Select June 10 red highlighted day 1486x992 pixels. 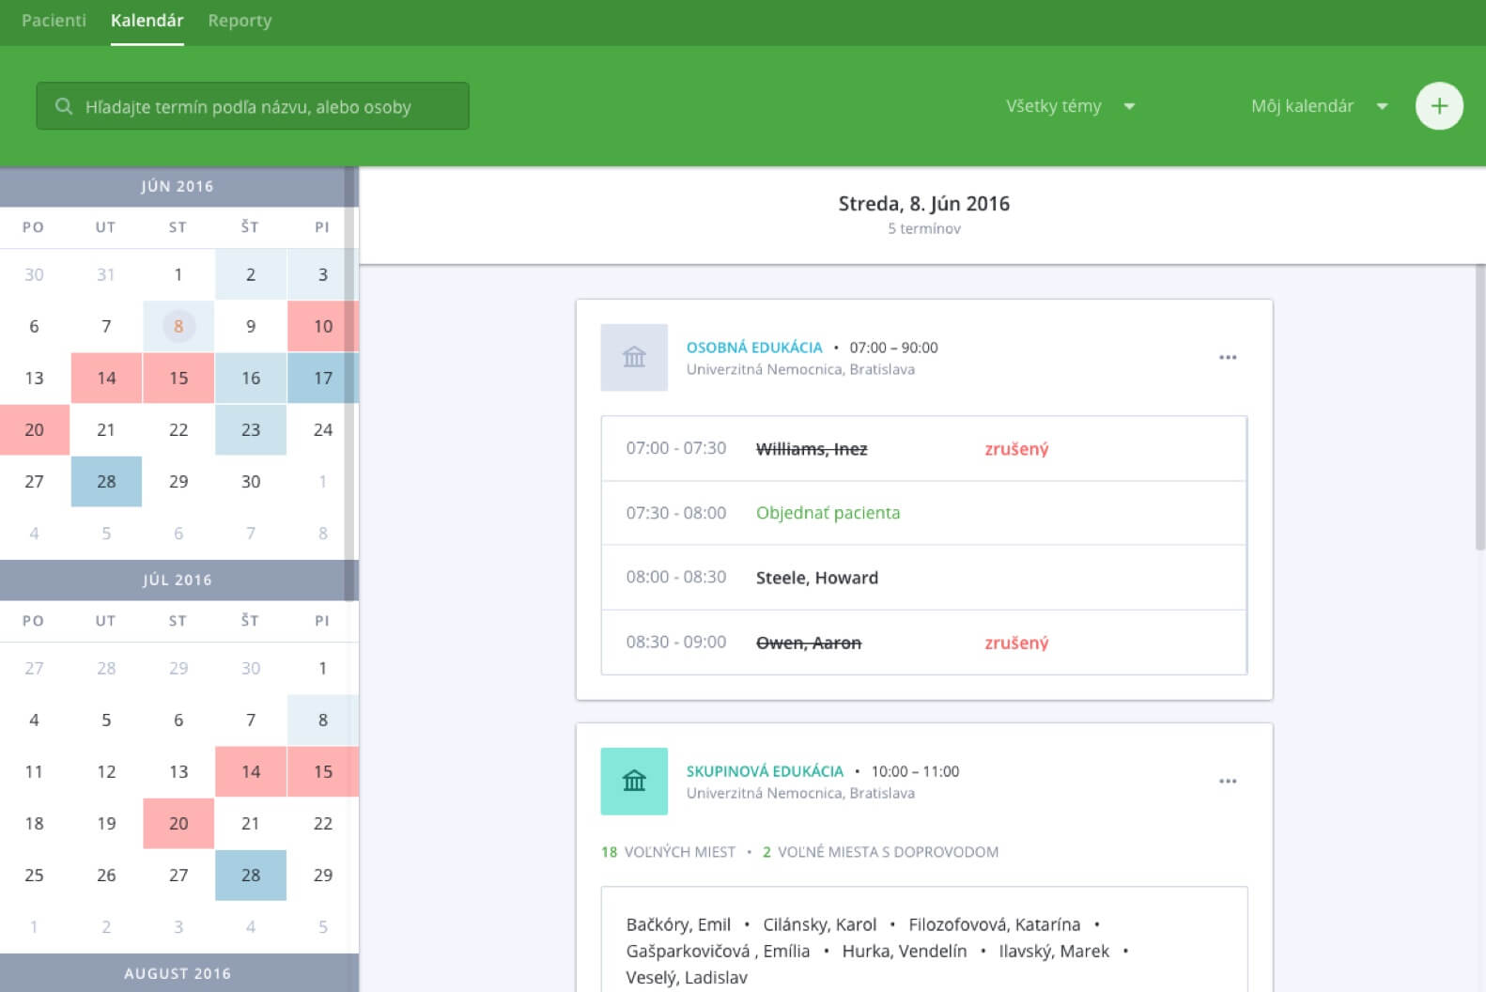tap(322, 326)
